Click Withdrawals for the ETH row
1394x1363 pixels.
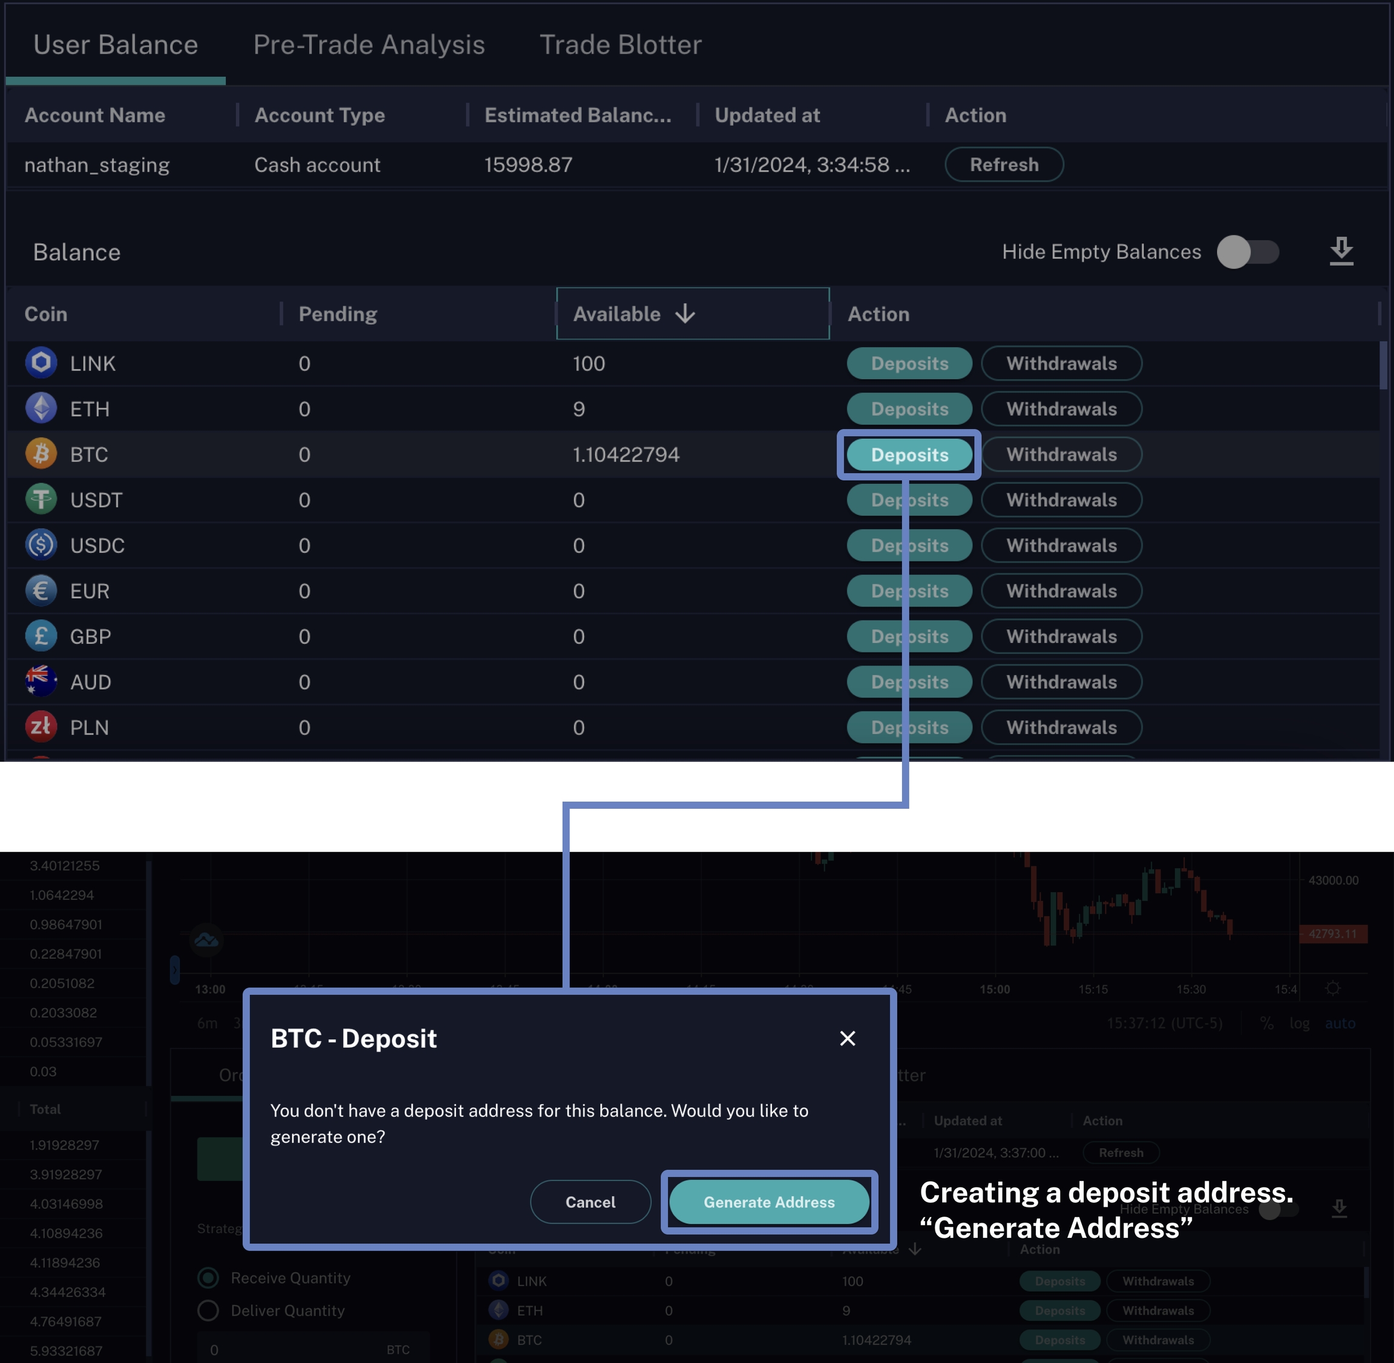click(x=1061, y=409)
